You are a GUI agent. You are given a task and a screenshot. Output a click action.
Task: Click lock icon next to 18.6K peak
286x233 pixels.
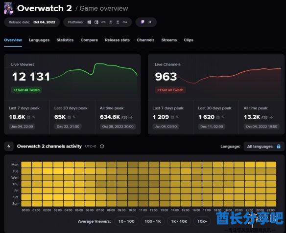(x=28, y=117)
